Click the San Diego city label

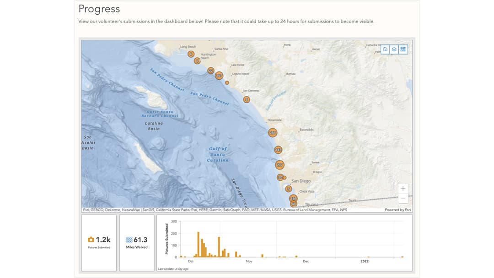pos(301,181)
